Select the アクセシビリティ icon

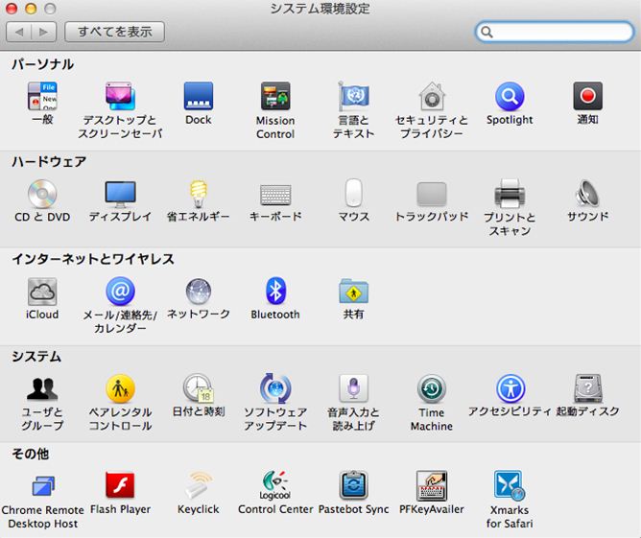(x=510, y=389)
